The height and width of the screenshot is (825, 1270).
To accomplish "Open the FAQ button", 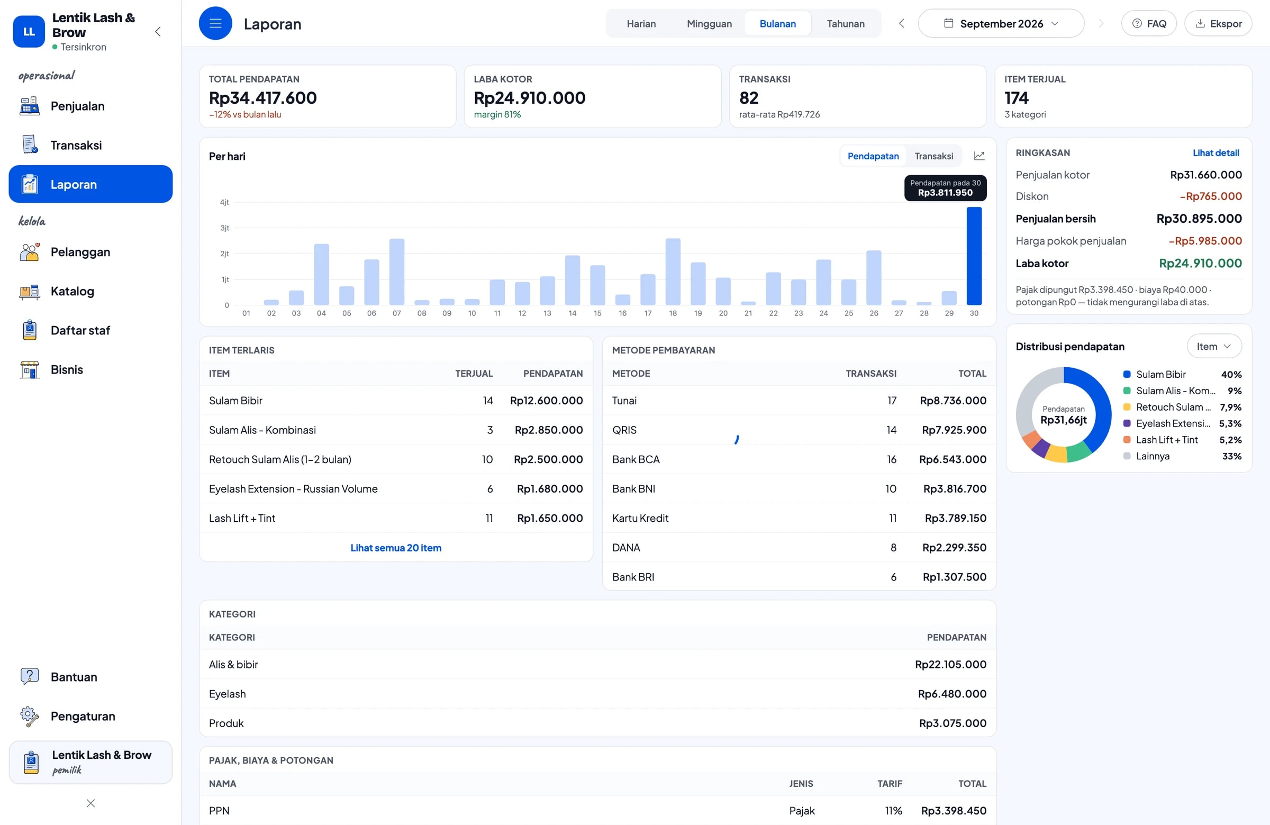I will 1148,23.
